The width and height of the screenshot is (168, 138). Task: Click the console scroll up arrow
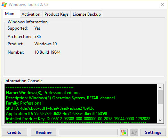[x=160, y=87]
